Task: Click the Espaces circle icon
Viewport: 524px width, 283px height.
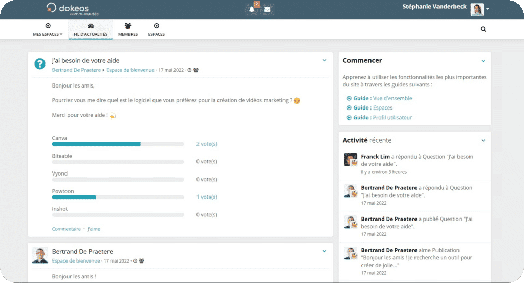Action: point(157,26)
